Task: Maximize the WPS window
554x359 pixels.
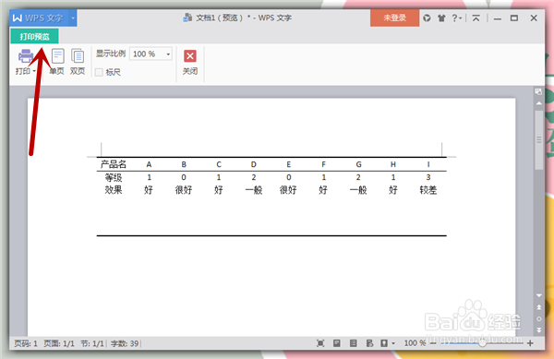Action: pyautogui.click(x=514, y=18)
